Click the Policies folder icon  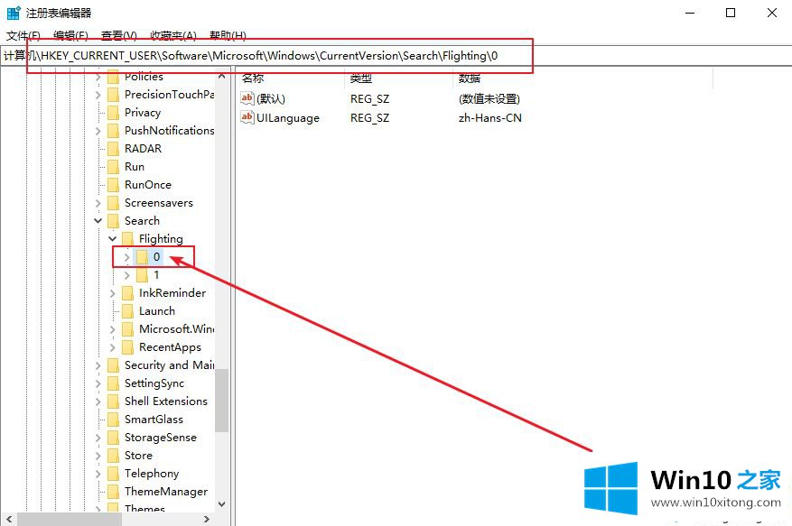114,77
